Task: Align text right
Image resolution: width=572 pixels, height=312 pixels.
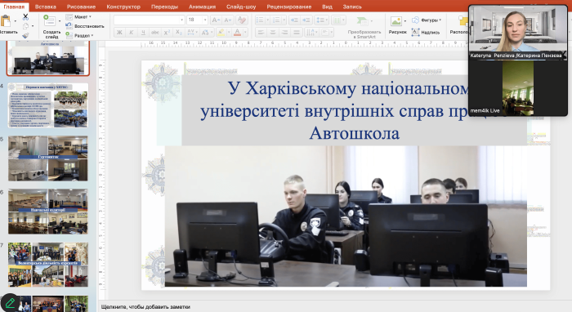Action: tap(284, 33)
